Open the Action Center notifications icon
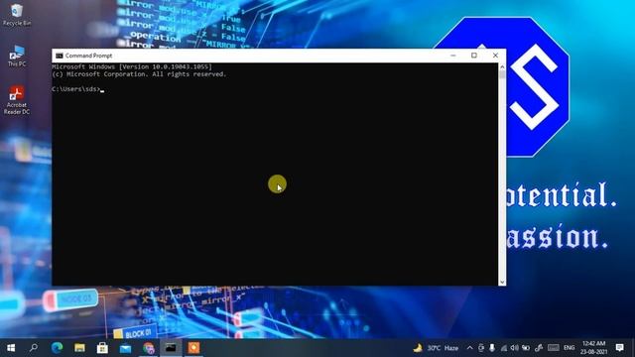635x357 pixels. click(x=619, y=348)
